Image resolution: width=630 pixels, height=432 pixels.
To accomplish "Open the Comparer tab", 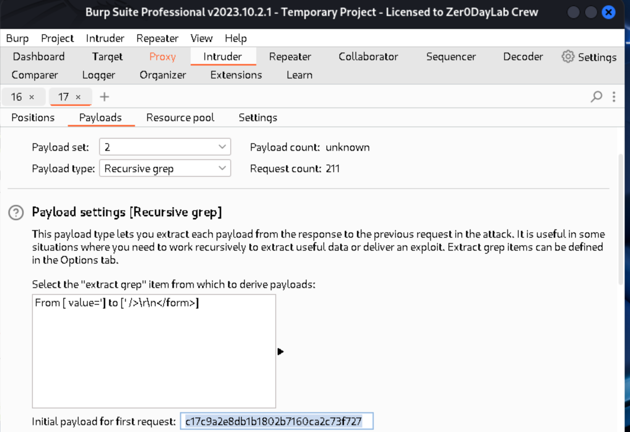I will pos(35,75).
